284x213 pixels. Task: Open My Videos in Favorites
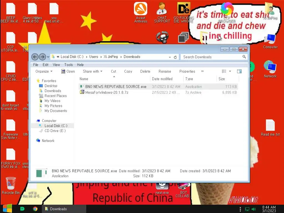tap(52, 101)
